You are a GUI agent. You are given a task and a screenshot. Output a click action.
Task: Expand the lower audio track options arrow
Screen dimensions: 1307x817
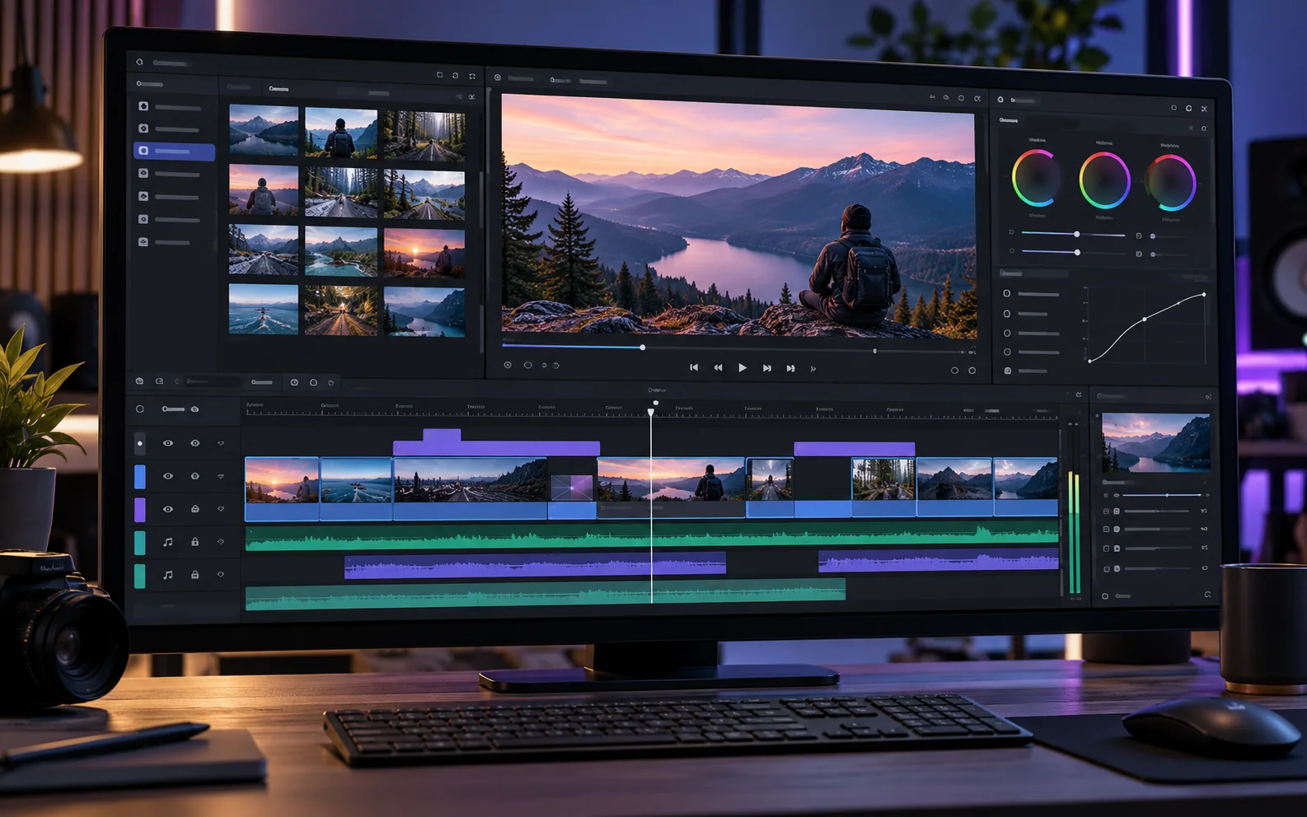[221, 574]
